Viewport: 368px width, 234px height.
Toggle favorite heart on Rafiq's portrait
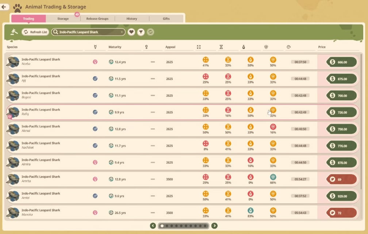(10, 117)
